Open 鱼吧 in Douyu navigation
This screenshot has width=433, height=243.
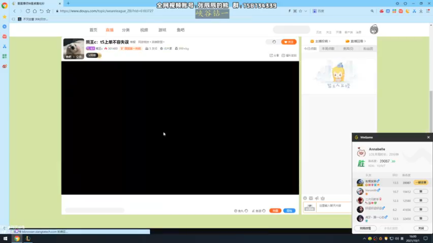(x=181, y=30)
